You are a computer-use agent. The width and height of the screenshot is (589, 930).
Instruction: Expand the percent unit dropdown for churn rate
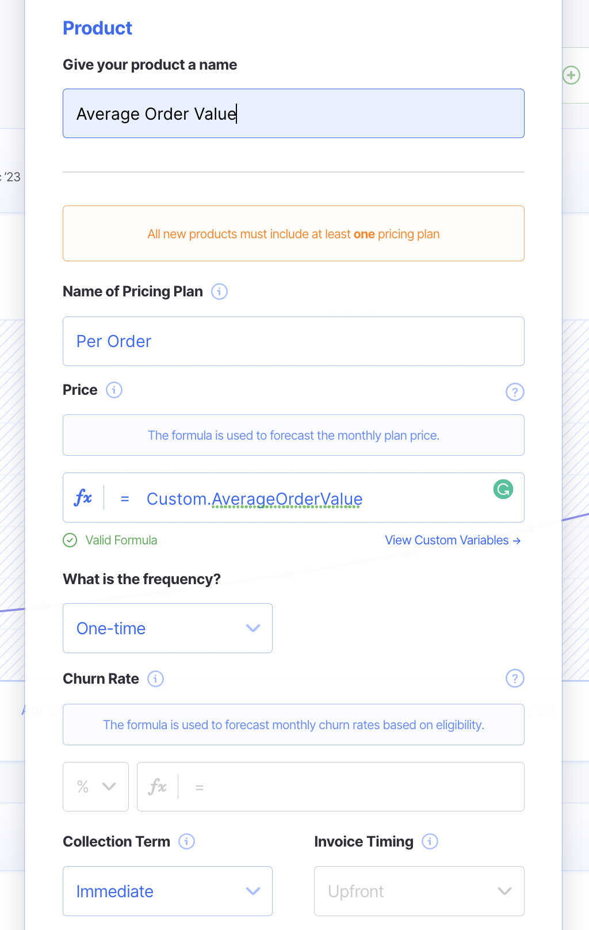coord(95,787)
